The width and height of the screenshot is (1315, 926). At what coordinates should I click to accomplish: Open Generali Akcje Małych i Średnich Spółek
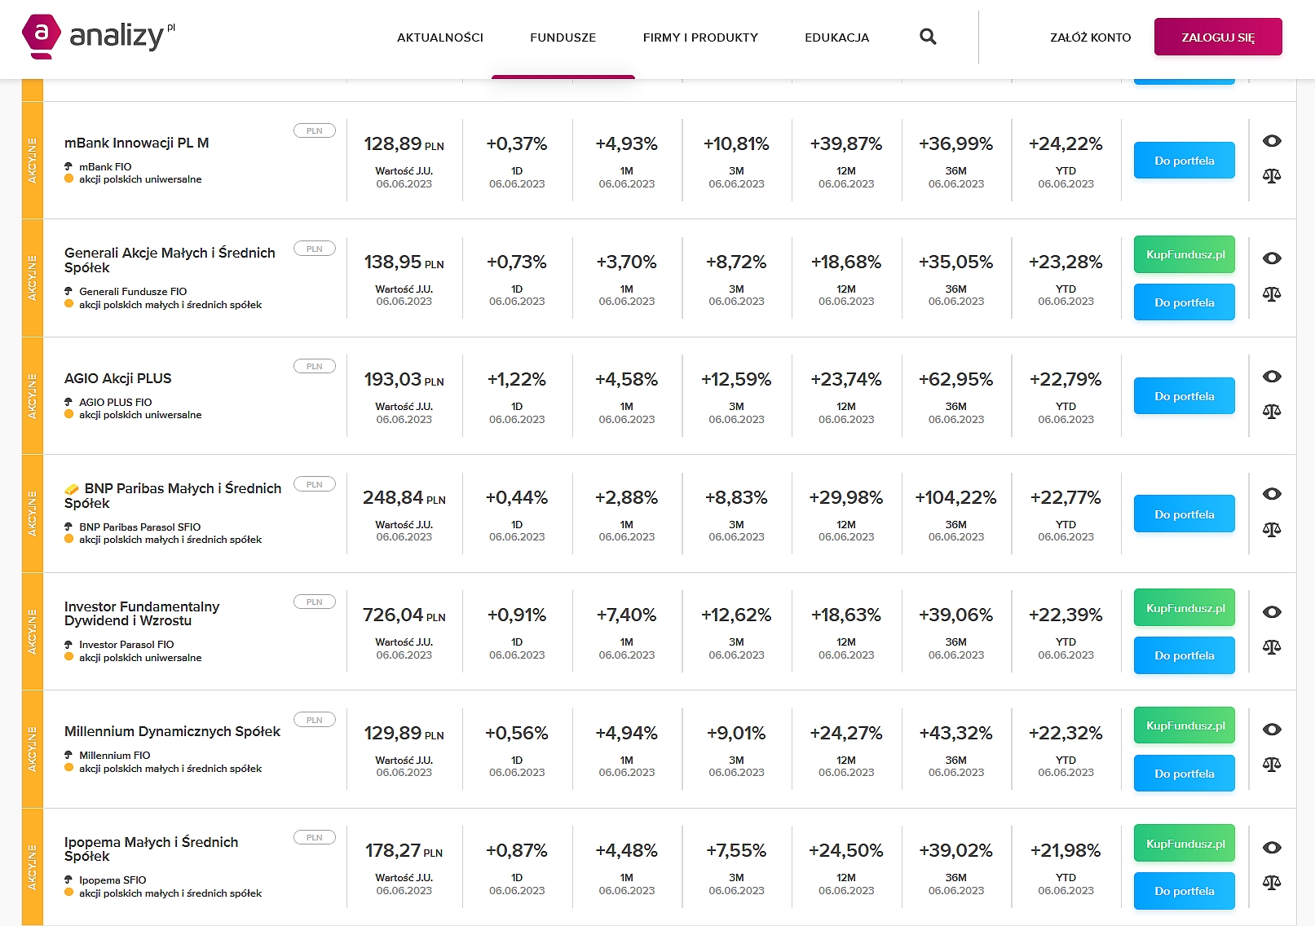pos(170,260)
